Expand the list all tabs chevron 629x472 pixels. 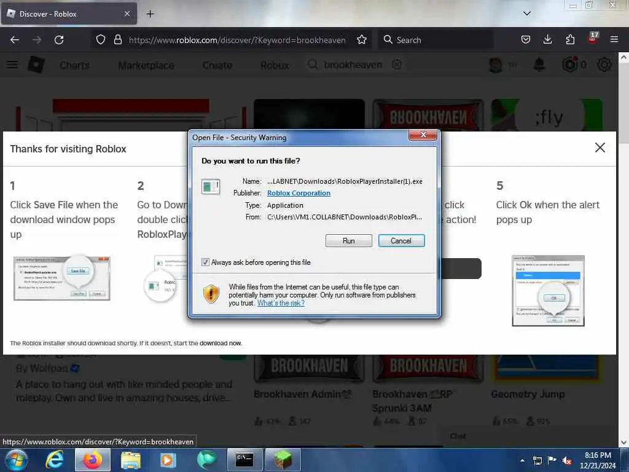[x=526, y=14]
